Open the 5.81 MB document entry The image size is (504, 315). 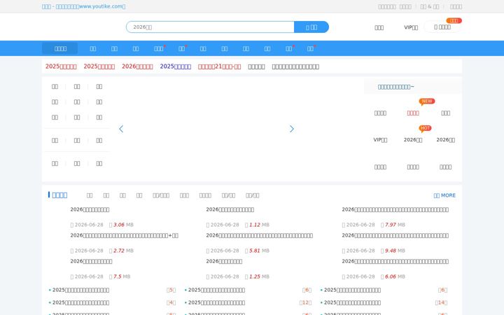[x=260, y=235]
